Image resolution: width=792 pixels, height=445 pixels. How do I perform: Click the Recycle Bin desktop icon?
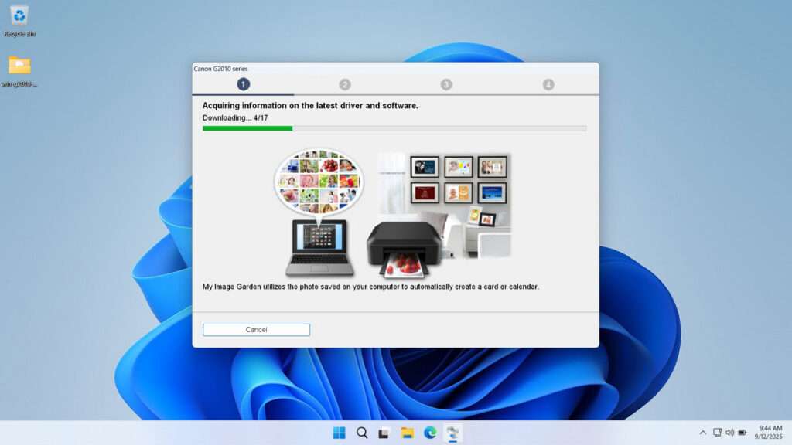19,17
